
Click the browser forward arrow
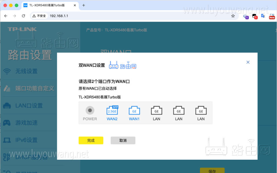point(14,16)
